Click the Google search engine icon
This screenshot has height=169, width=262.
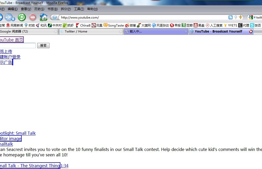click(251, 17)
